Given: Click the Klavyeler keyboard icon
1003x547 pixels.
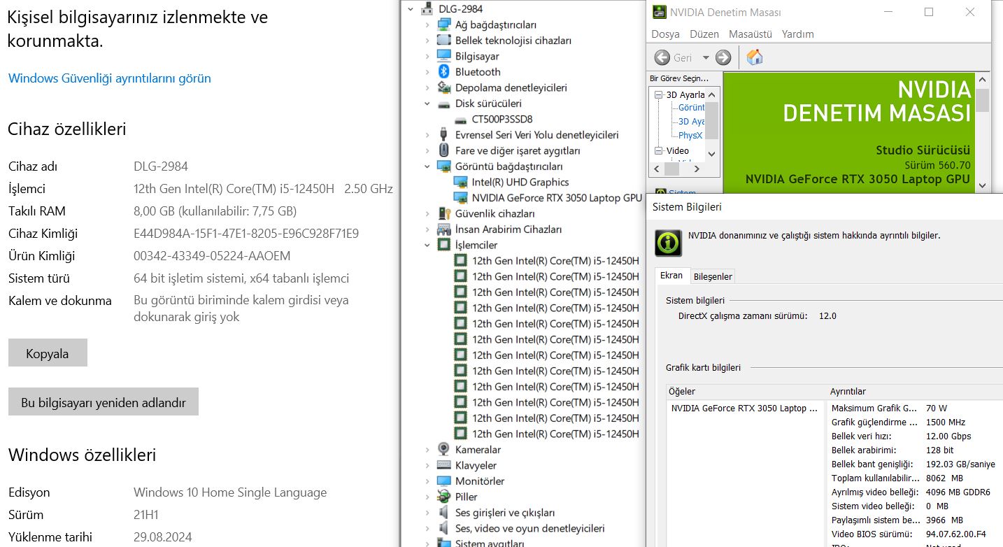Looking at the screenshot, I should [443, 465].
